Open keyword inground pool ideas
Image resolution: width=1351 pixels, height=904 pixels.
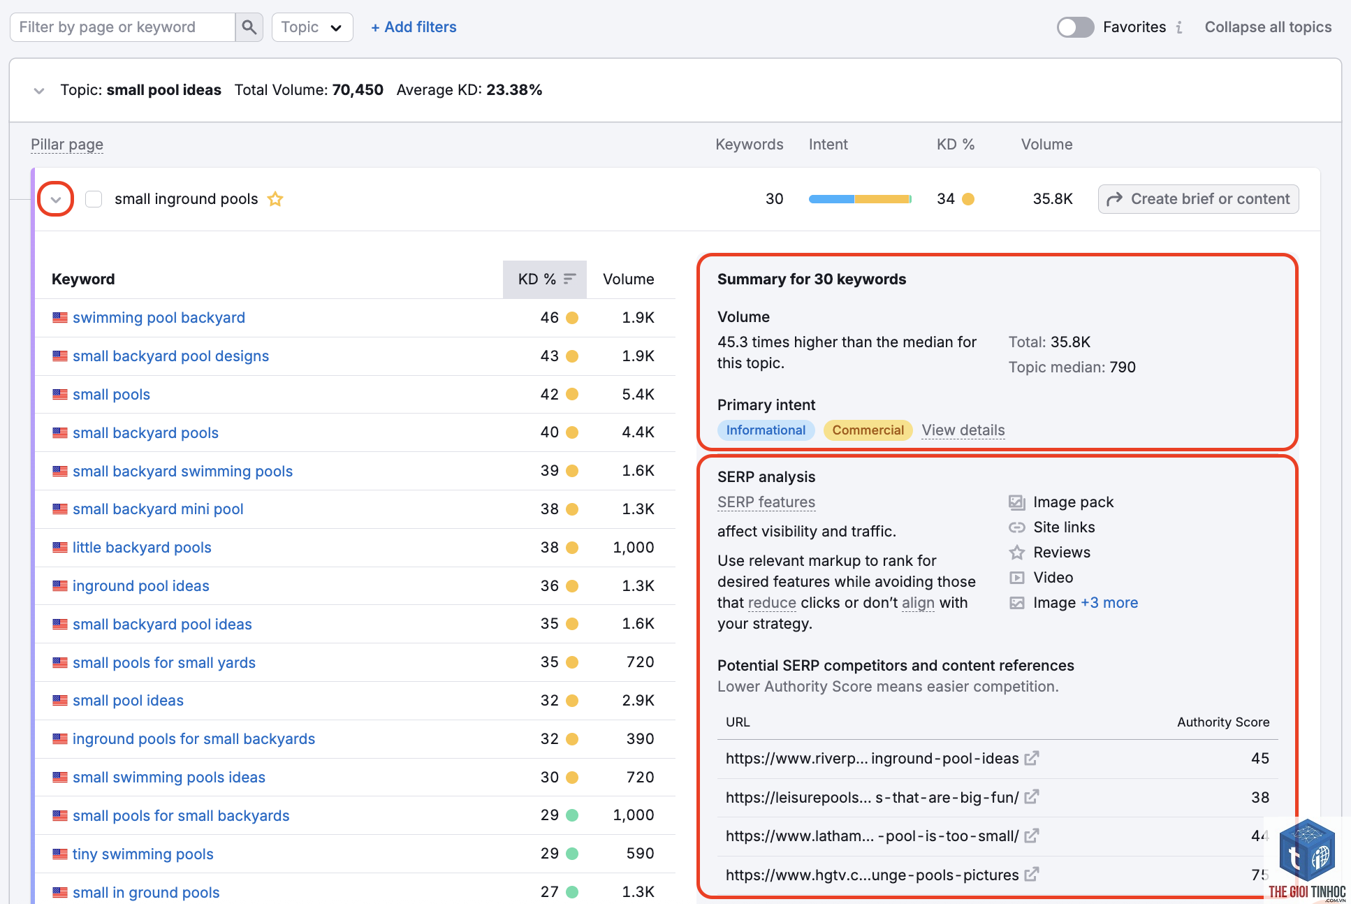(x=141, y=586)
